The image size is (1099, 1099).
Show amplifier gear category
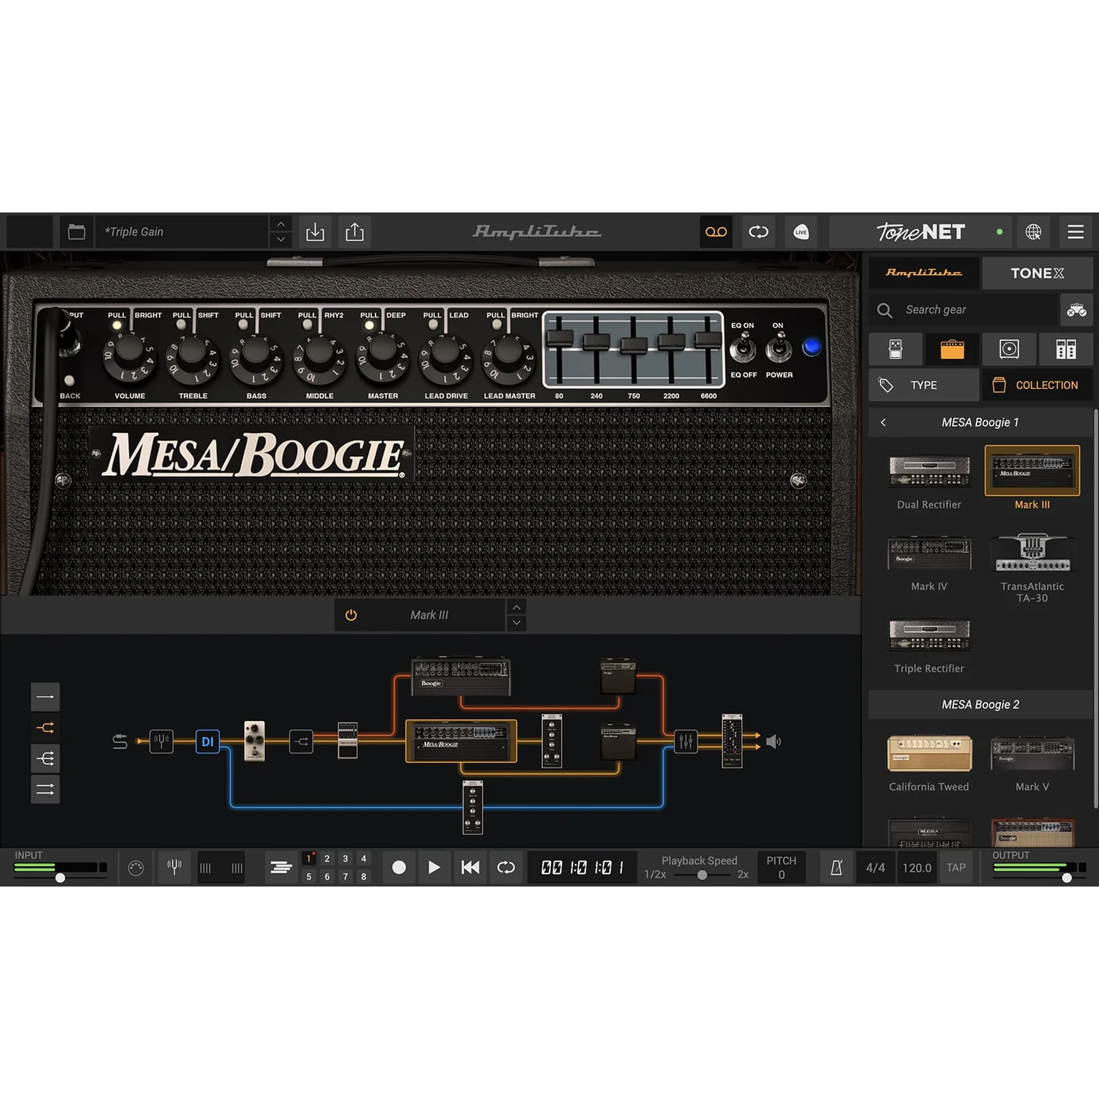coord(952,349)
